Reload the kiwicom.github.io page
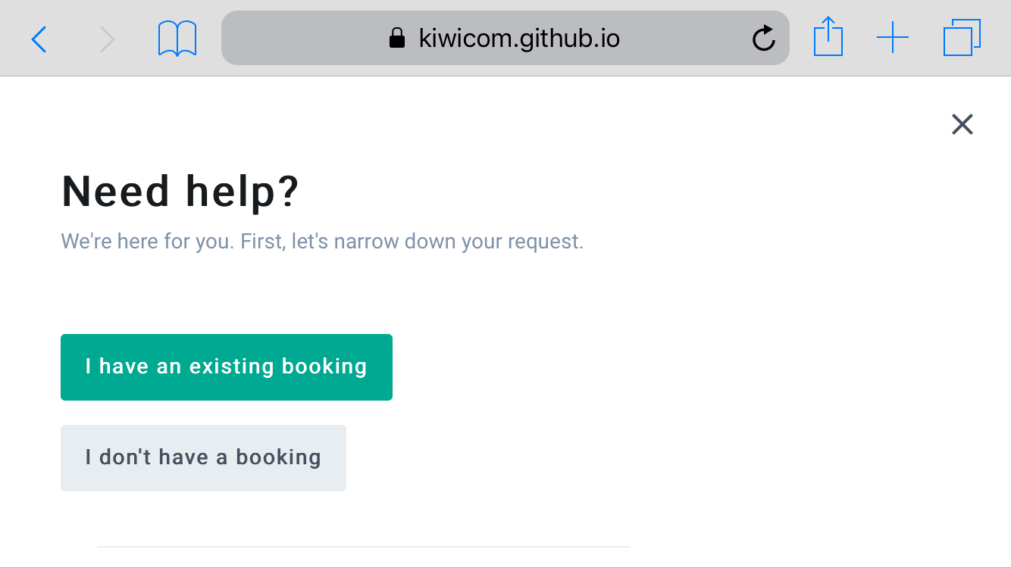 coord(763,37)
